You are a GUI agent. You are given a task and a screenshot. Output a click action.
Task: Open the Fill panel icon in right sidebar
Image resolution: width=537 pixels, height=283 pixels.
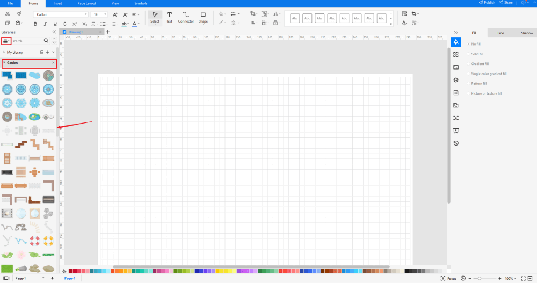tap(456, 42)
